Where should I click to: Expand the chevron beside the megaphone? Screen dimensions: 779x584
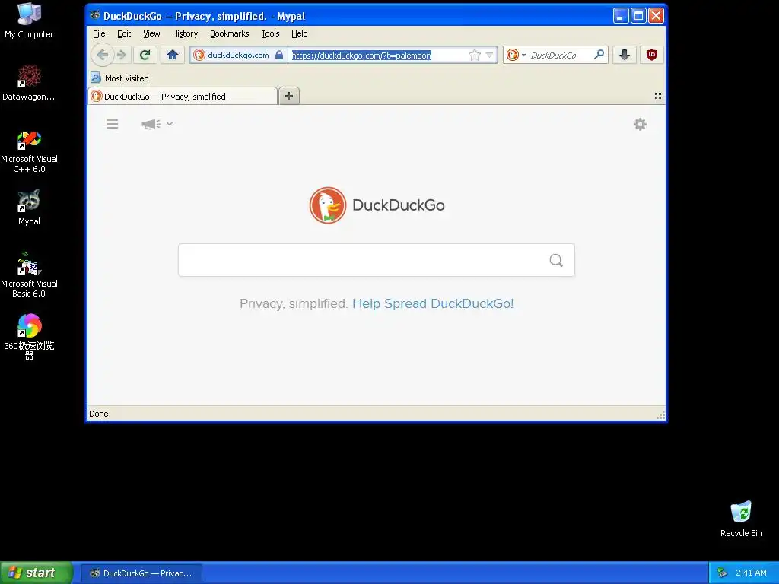(170, 124)
